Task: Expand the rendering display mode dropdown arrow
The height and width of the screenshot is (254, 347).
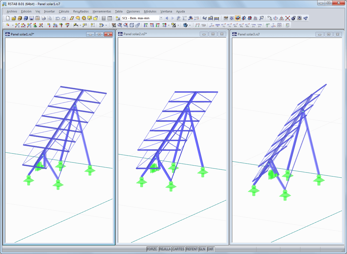Action: 190,25
